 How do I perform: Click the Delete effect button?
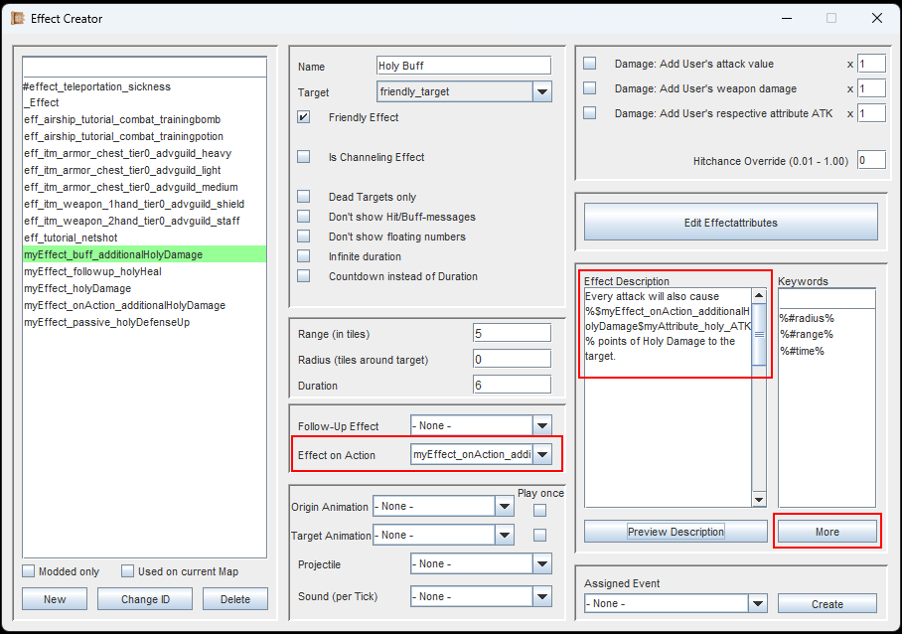(x=234, y=599)
